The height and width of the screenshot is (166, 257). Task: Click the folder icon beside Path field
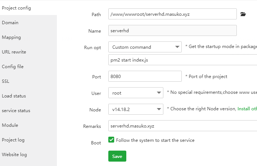[x=243, y=14]
